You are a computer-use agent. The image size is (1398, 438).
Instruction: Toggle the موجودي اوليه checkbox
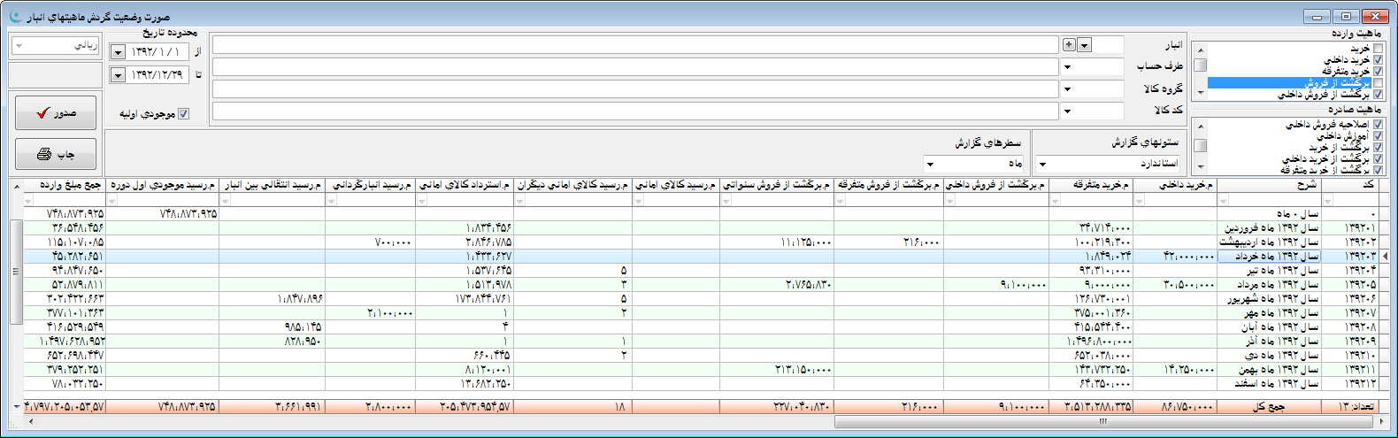tap(183, 113)
